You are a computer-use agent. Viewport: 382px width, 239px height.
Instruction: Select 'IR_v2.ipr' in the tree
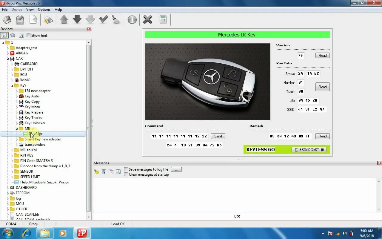(36, 134)
